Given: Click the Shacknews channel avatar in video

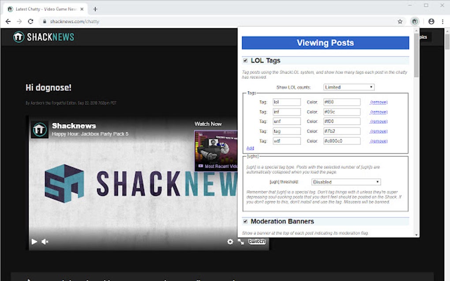Looking at the screenshot, I should 40,129.
